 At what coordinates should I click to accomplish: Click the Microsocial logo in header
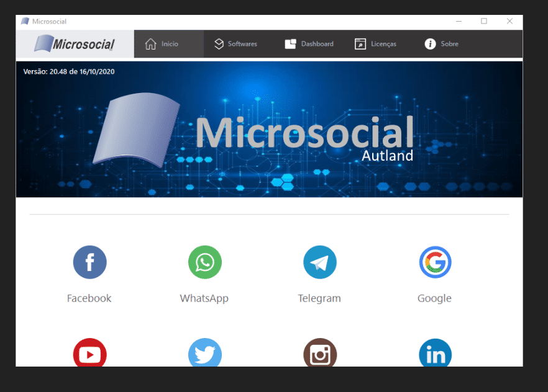click(x=75, y=44)
